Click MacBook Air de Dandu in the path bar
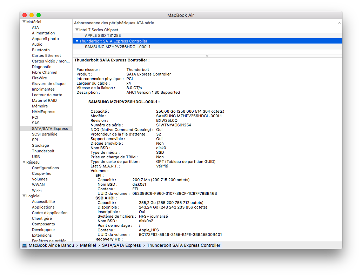Image resolution: width=362 pixels, height=277 pixels. tap(51, 245)
